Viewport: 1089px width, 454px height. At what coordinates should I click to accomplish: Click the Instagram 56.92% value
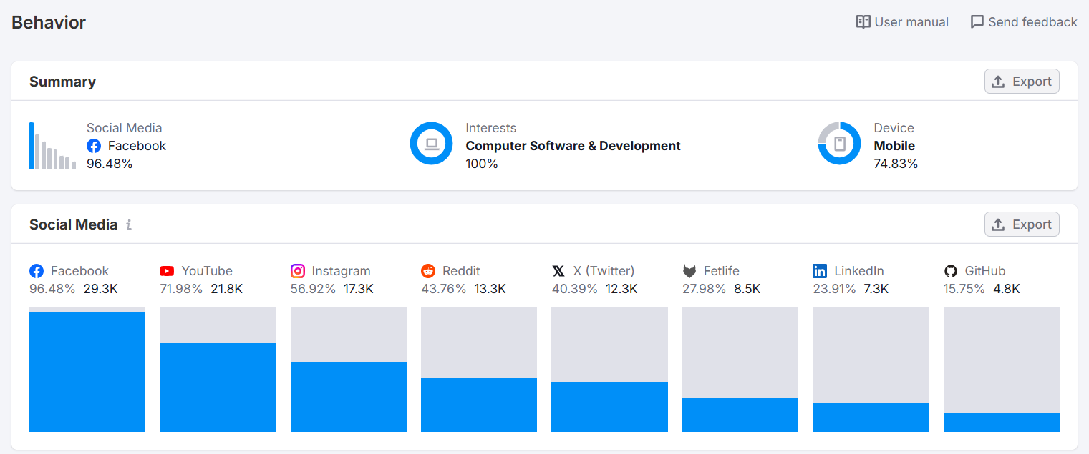point(313,289)
